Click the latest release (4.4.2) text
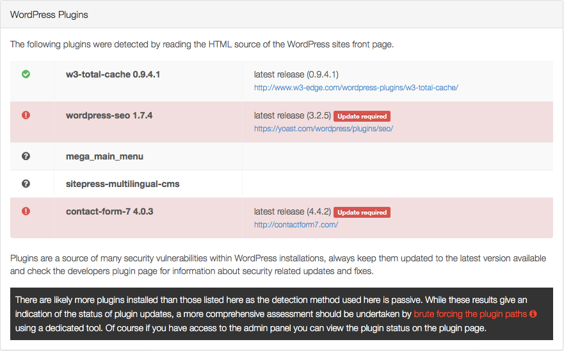Screen dimensions: 564x351 click(x=292, y=211)
